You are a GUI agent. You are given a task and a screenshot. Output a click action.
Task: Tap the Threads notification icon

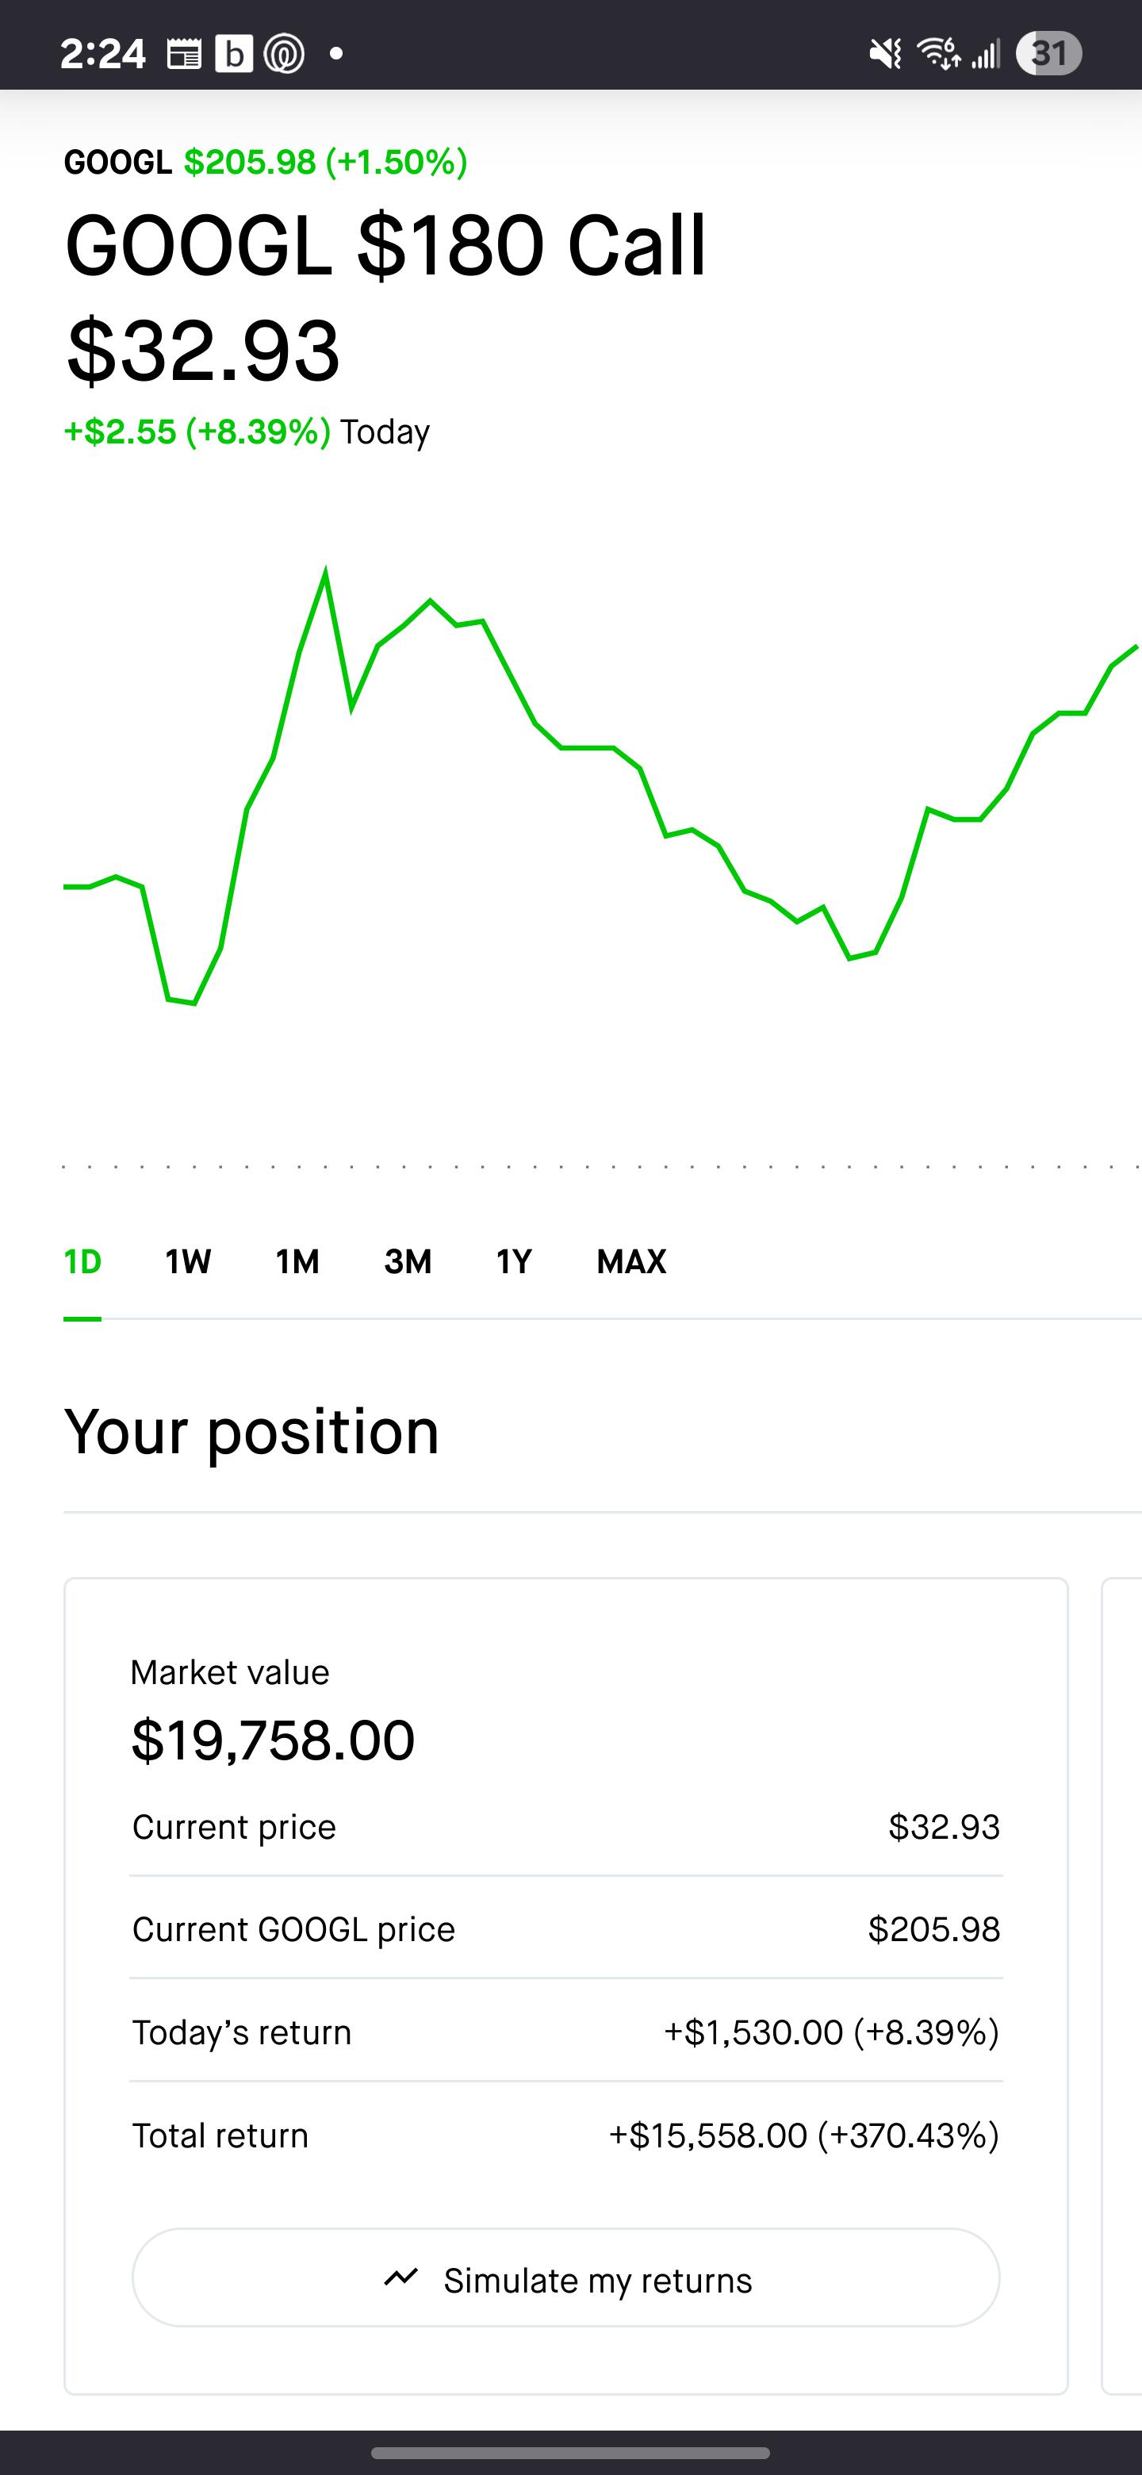(x=284, y=54)
